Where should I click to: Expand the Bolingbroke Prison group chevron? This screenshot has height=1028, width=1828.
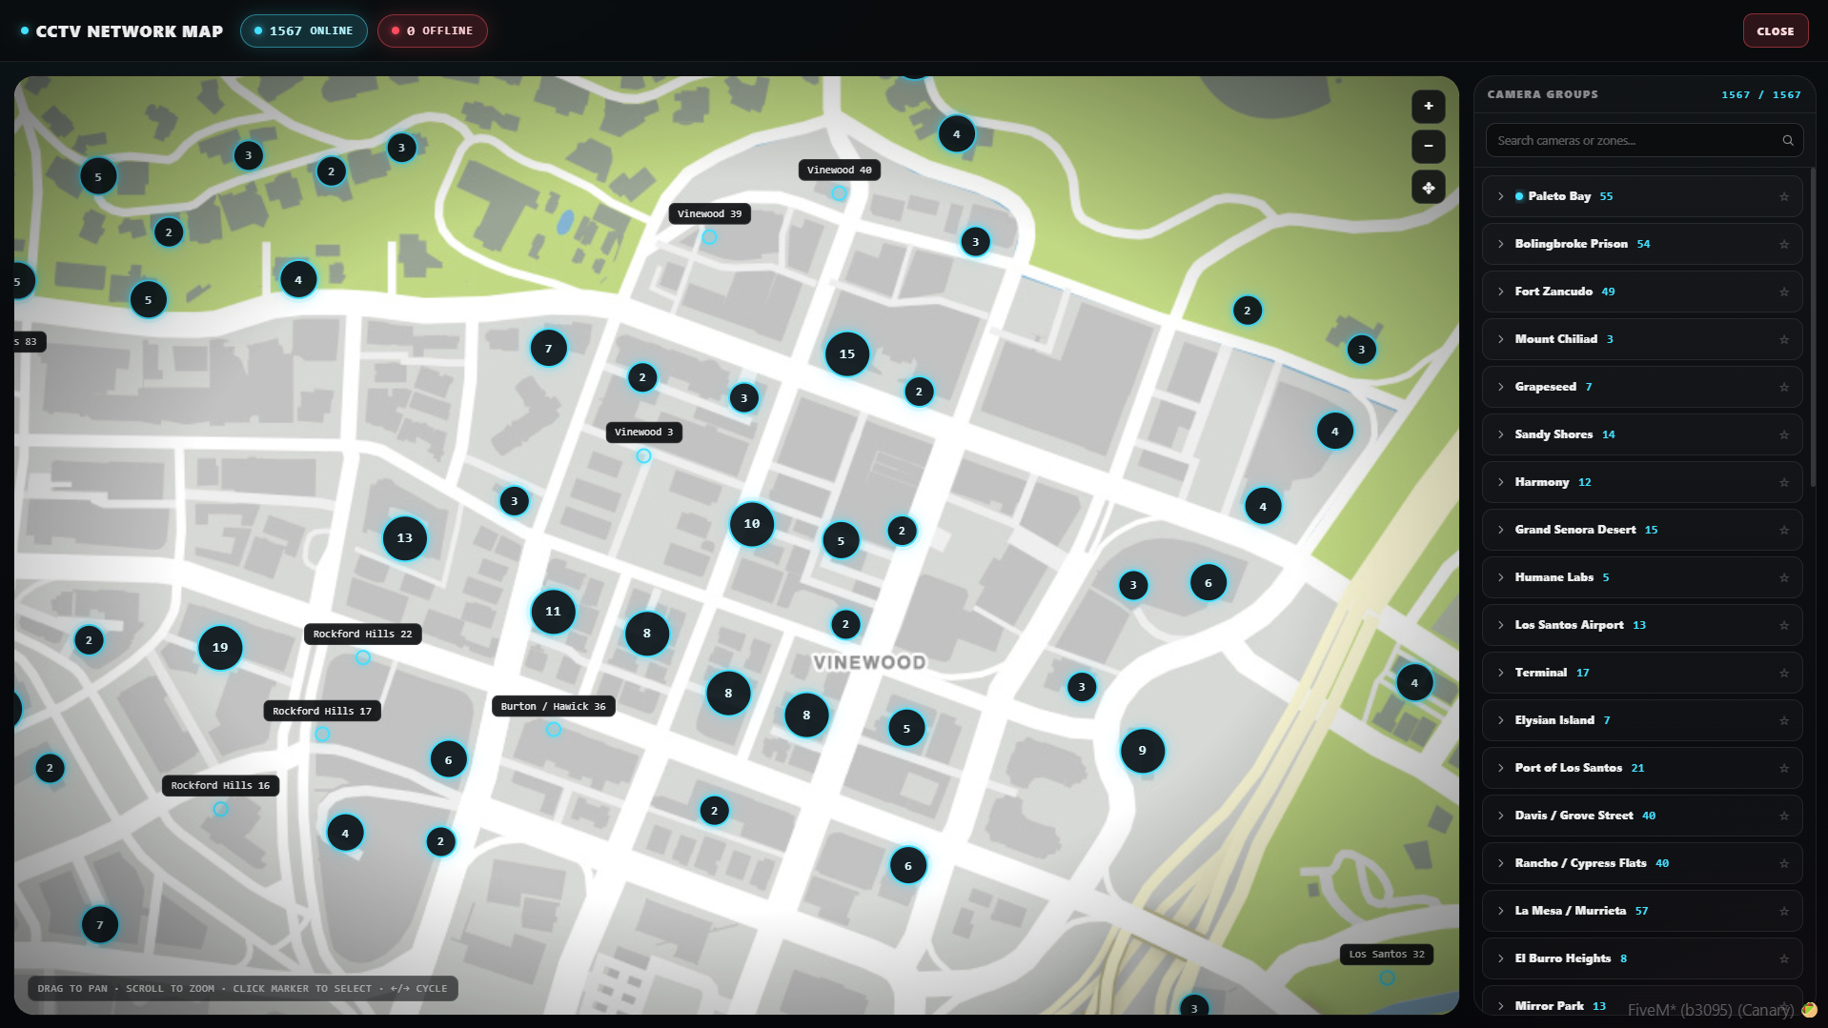click(1500, 244)
